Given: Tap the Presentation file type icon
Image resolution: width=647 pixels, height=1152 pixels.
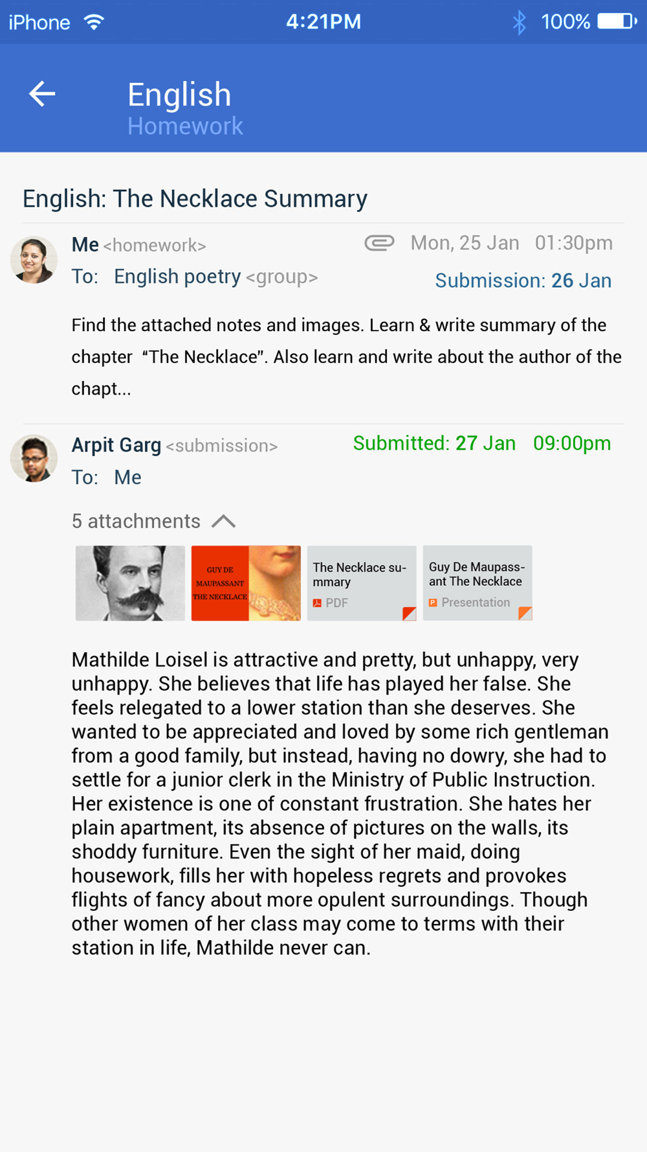Looking at the screenshot, I should 433,603.
